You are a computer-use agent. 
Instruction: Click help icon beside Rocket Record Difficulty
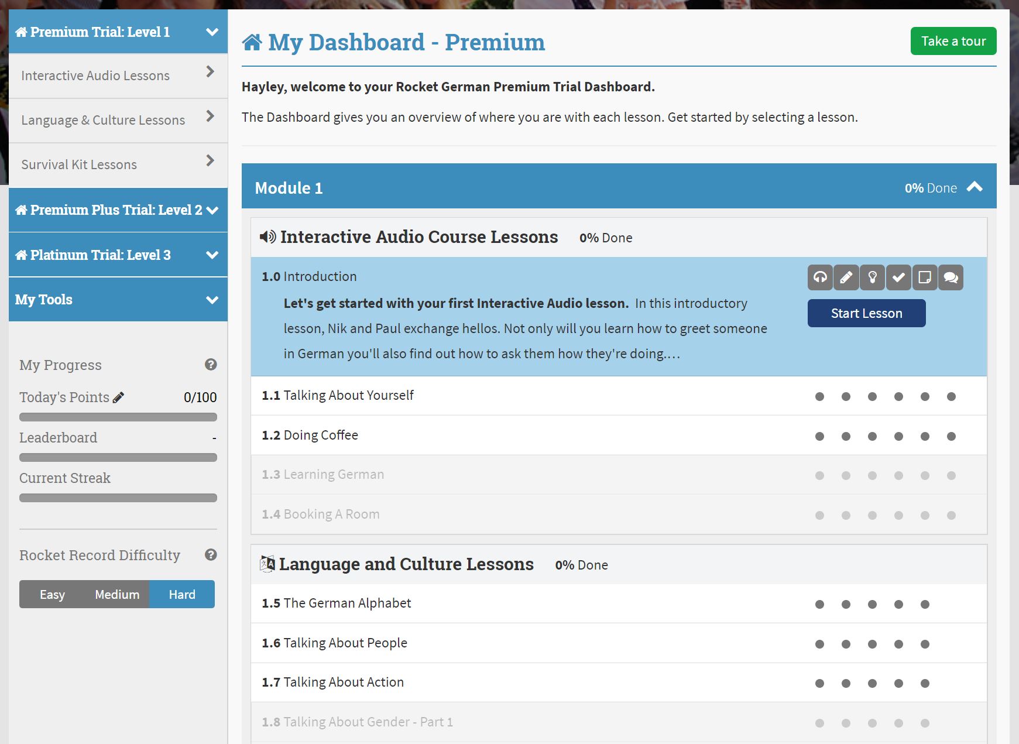211,555
